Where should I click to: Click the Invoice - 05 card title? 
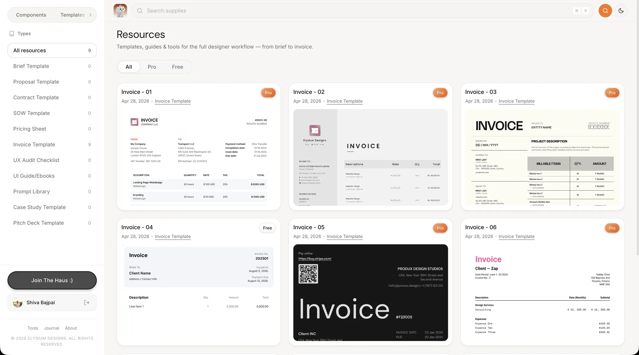[x=309, y=227]
